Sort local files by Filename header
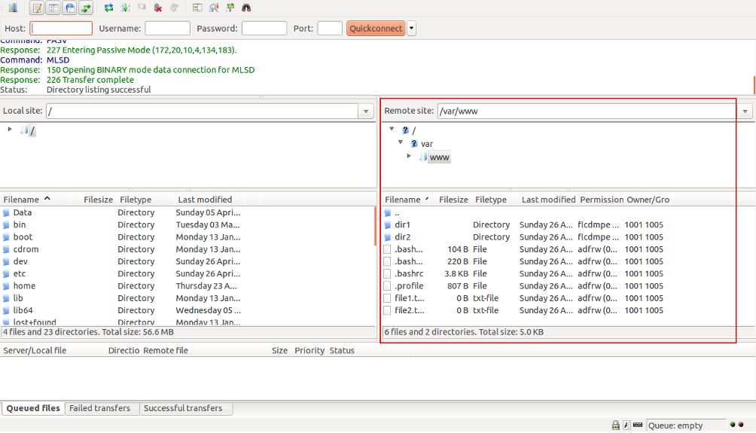 coord(35,200)
